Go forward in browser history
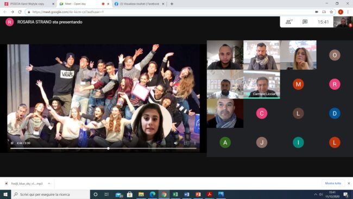The height and width of the screenshot is (199, 353). click(12, 12)
